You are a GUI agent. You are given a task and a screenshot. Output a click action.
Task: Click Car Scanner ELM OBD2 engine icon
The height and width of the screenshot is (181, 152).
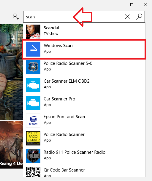click(33, 85)
